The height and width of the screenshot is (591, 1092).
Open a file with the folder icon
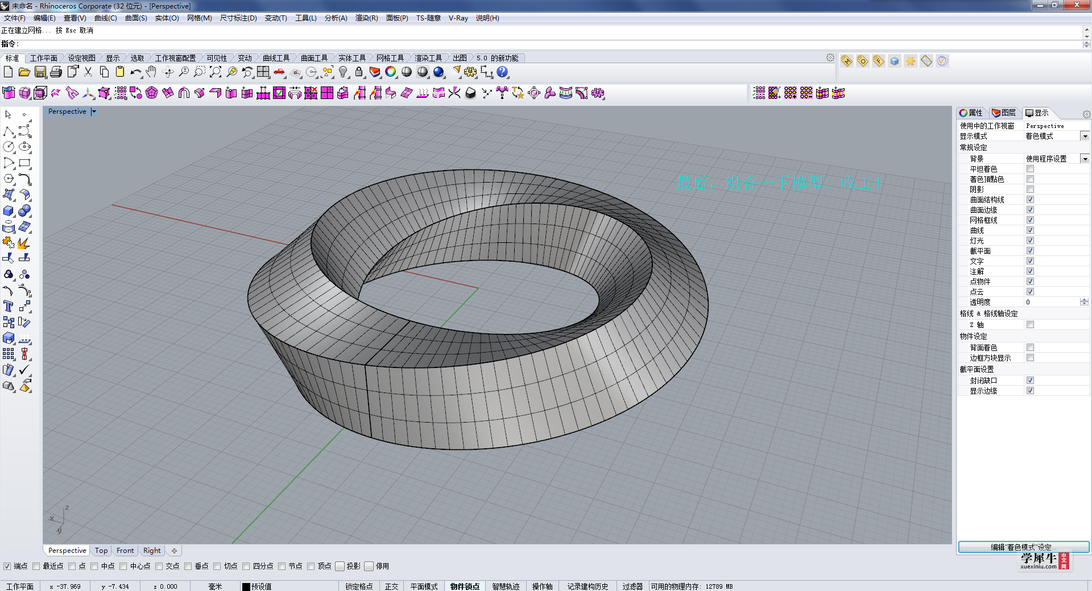[x=24, y=72]
